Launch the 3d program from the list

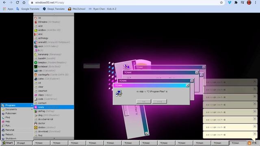pos(54,18)
